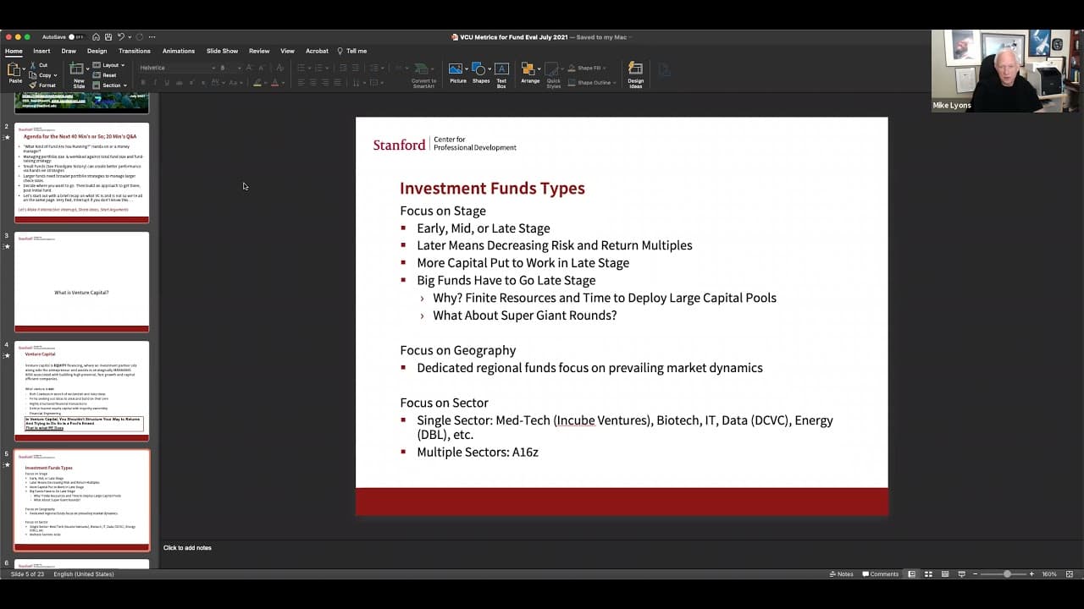Select slide 3 What is Venture Capital thumbnail
1084x609 pixels.
[81, 282]
